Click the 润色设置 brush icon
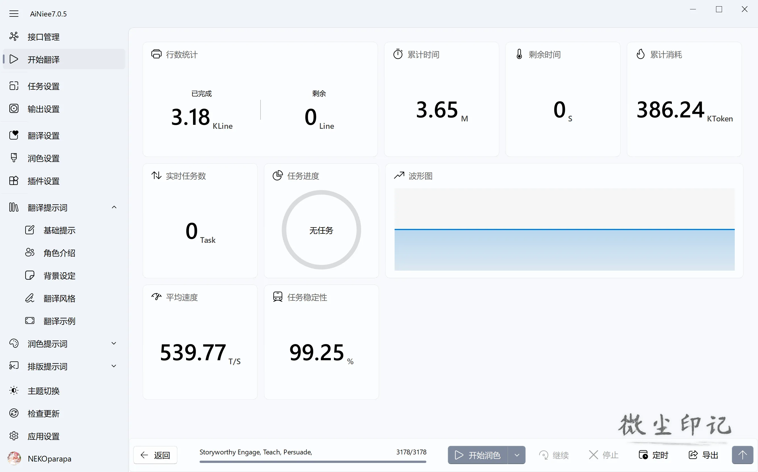758x472 pixels. [x=14, y=158]
